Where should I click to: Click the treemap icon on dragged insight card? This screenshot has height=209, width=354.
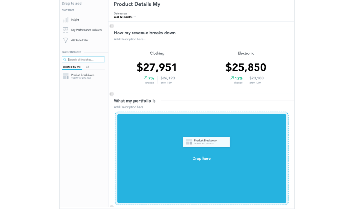click(189, 142)
